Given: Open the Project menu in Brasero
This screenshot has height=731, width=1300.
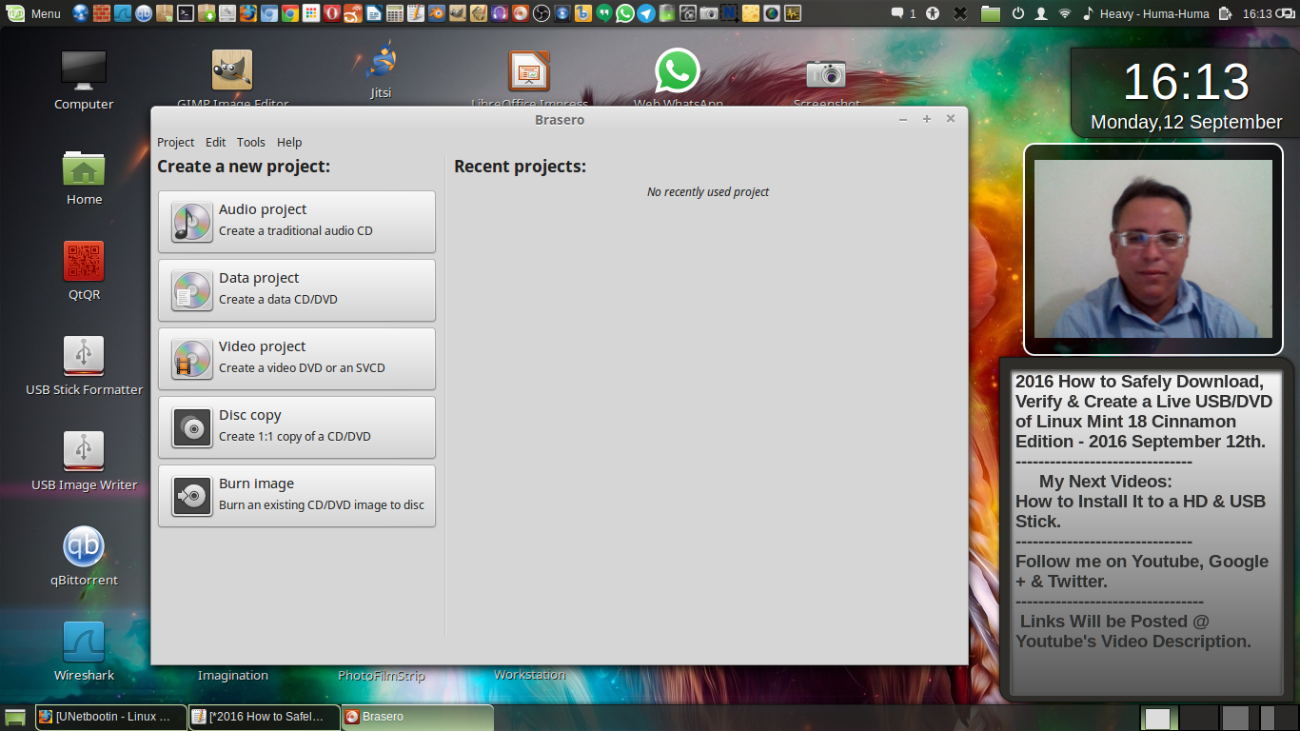Looking at the screenshot, I should pos(175,142).
